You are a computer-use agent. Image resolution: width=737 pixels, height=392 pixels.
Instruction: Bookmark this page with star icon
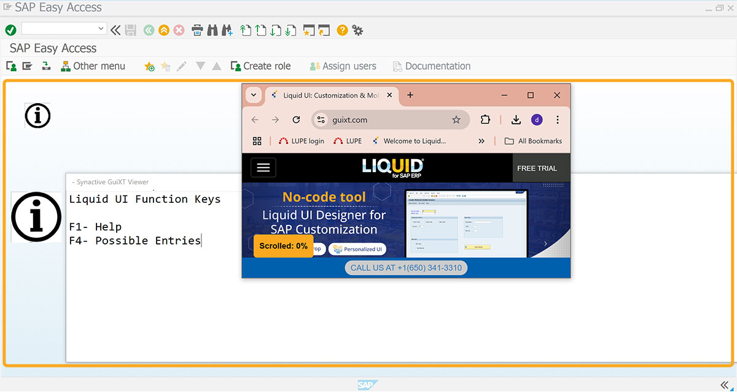pyautogui.click(x=456, y=120)
